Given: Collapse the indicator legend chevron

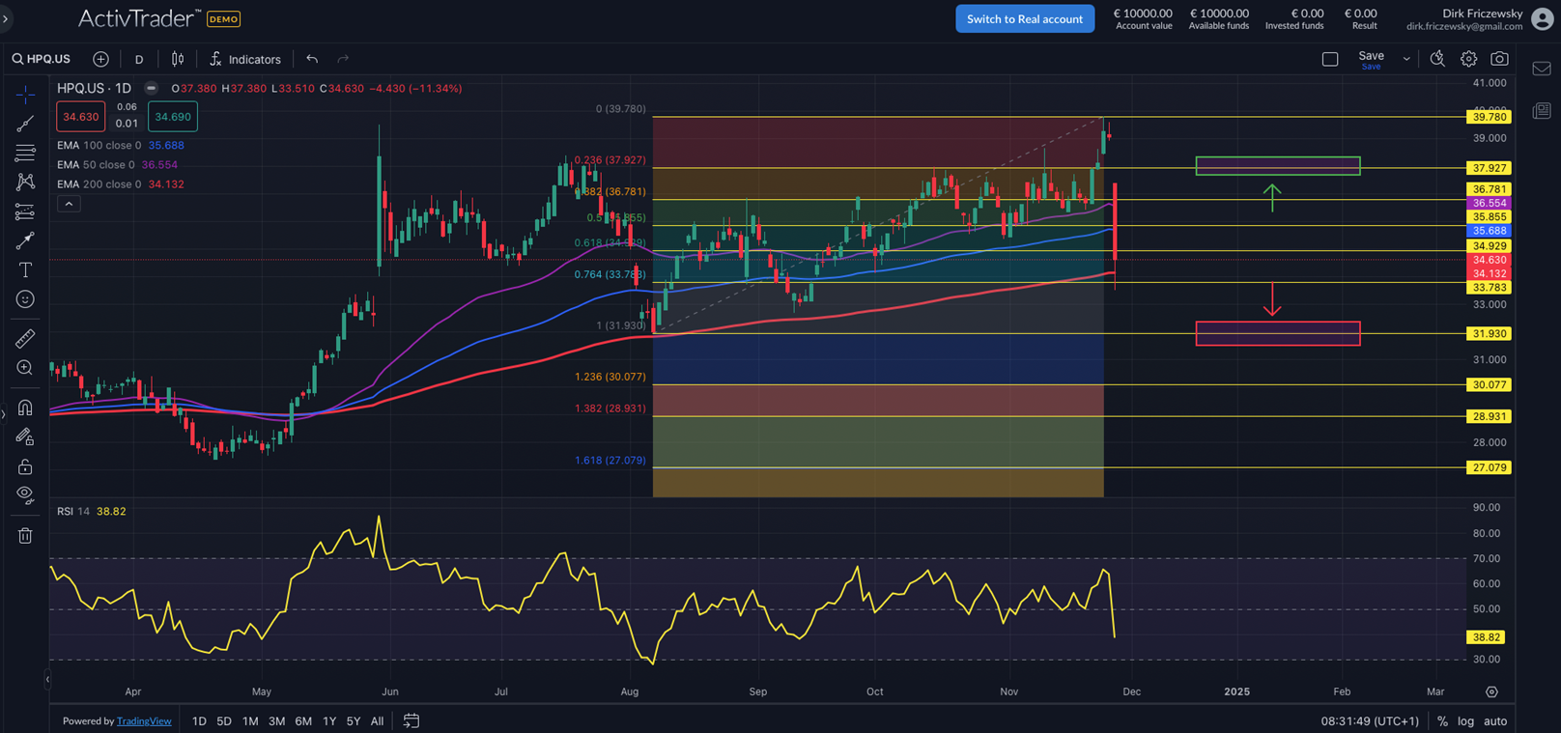Looking at the screenshot, I should pyautogui.click(x=69, y=204).
